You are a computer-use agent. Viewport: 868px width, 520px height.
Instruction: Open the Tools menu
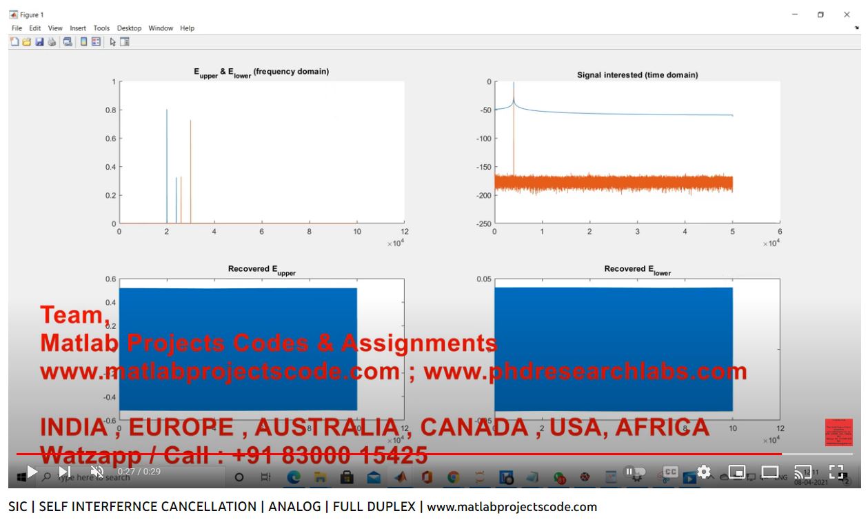click(x=101, y=28)
